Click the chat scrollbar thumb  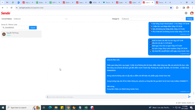[194, 93]
